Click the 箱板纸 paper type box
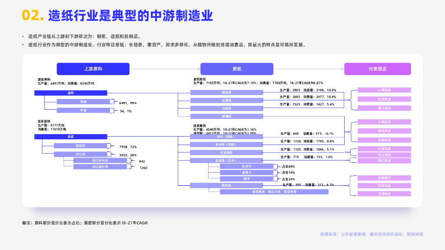This screenshot has height=250, width=445. [226, 92]
